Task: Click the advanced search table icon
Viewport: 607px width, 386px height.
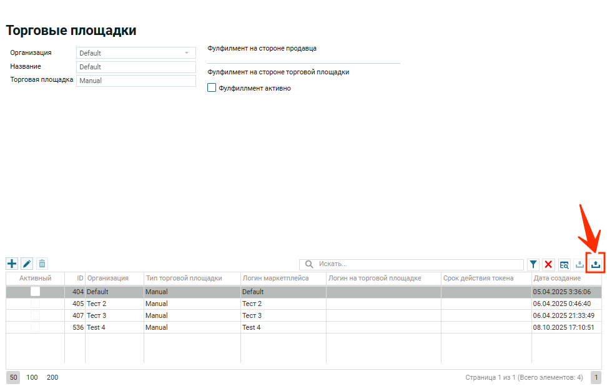Action: click(564, 265)
